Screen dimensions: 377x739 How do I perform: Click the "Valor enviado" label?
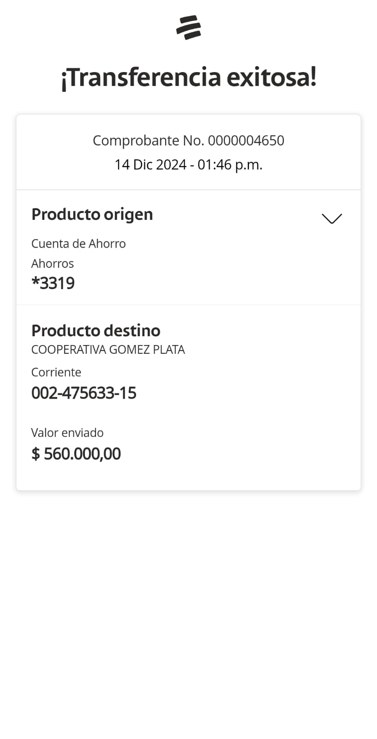point(67,433)
